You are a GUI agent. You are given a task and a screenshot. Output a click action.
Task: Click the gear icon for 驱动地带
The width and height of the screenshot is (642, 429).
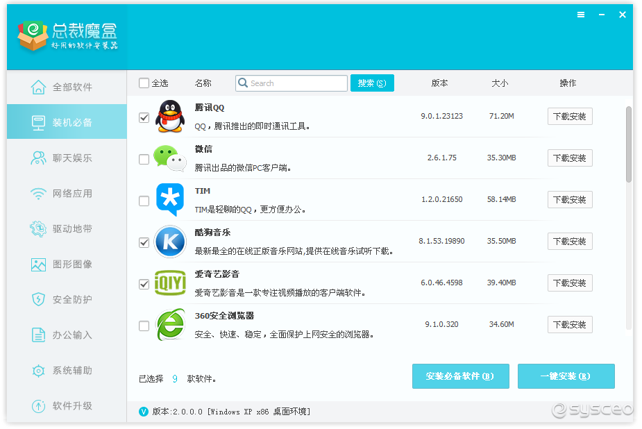coord(38,229)
